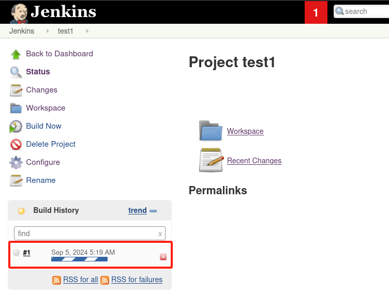Click RSS for all feed icon

[57, 280]
